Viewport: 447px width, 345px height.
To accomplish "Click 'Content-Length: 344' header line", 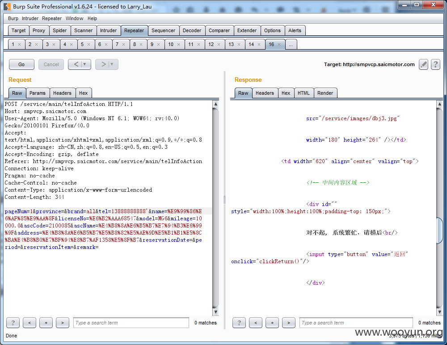I will coord(34,197).
